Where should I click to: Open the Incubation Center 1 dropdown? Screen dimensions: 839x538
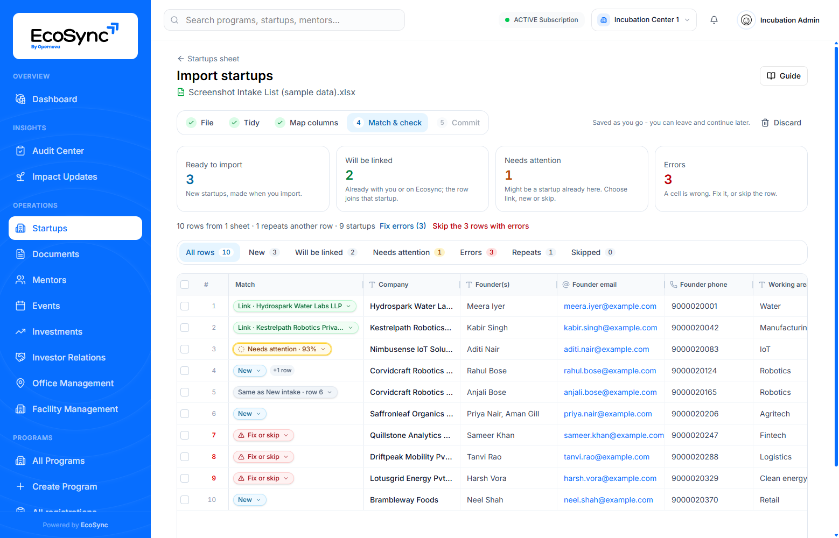pyautogui.click(x=644, y=20)
